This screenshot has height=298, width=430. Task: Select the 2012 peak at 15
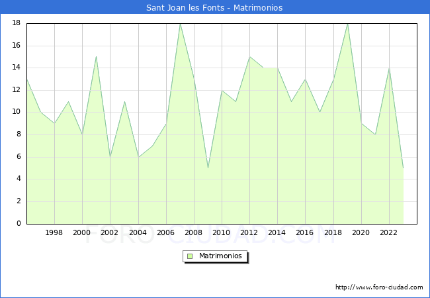click(x=249, y=56)
